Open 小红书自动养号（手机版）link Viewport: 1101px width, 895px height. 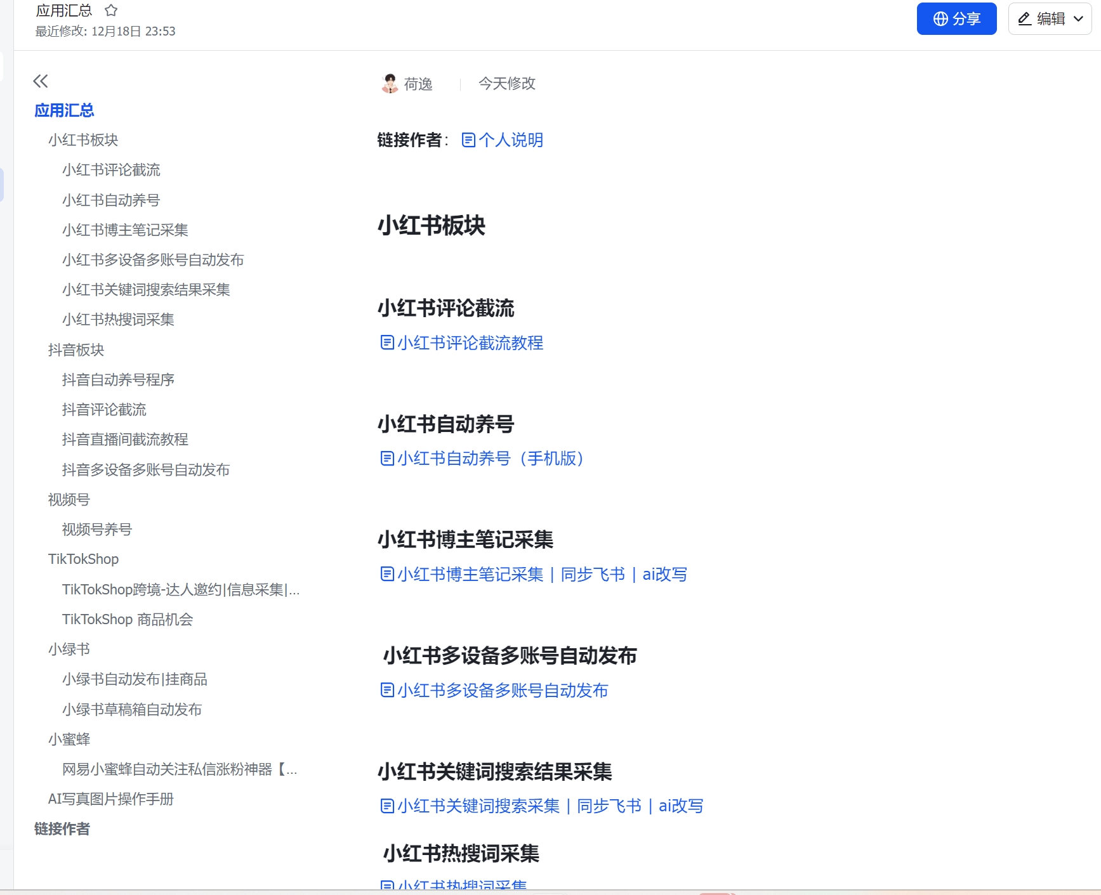[491, 458]
